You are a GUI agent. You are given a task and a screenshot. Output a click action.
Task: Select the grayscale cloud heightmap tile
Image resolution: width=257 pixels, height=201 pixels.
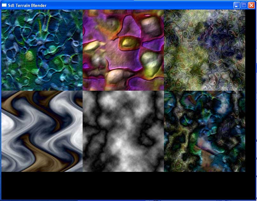123,131
